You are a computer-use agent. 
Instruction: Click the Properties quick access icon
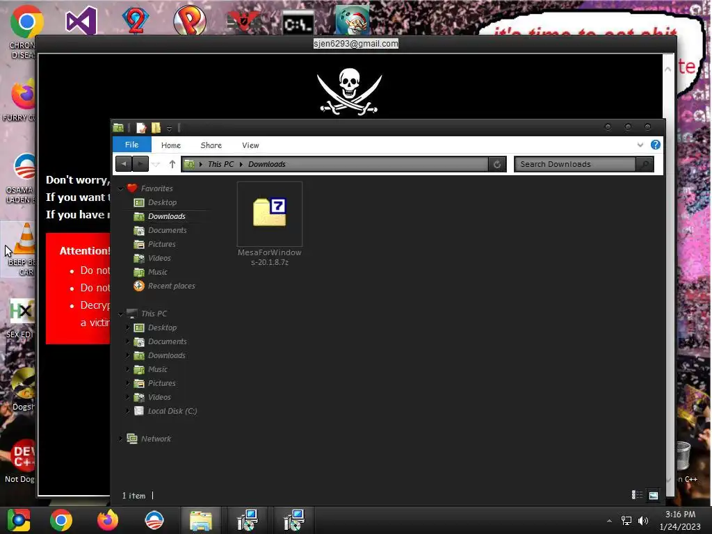click(x=141, y=128)
